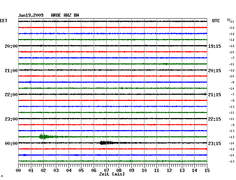This screenshot has width=236, height=180.
Task: Click the 22:15 UTC time label
Action: [x=215, y=119]
